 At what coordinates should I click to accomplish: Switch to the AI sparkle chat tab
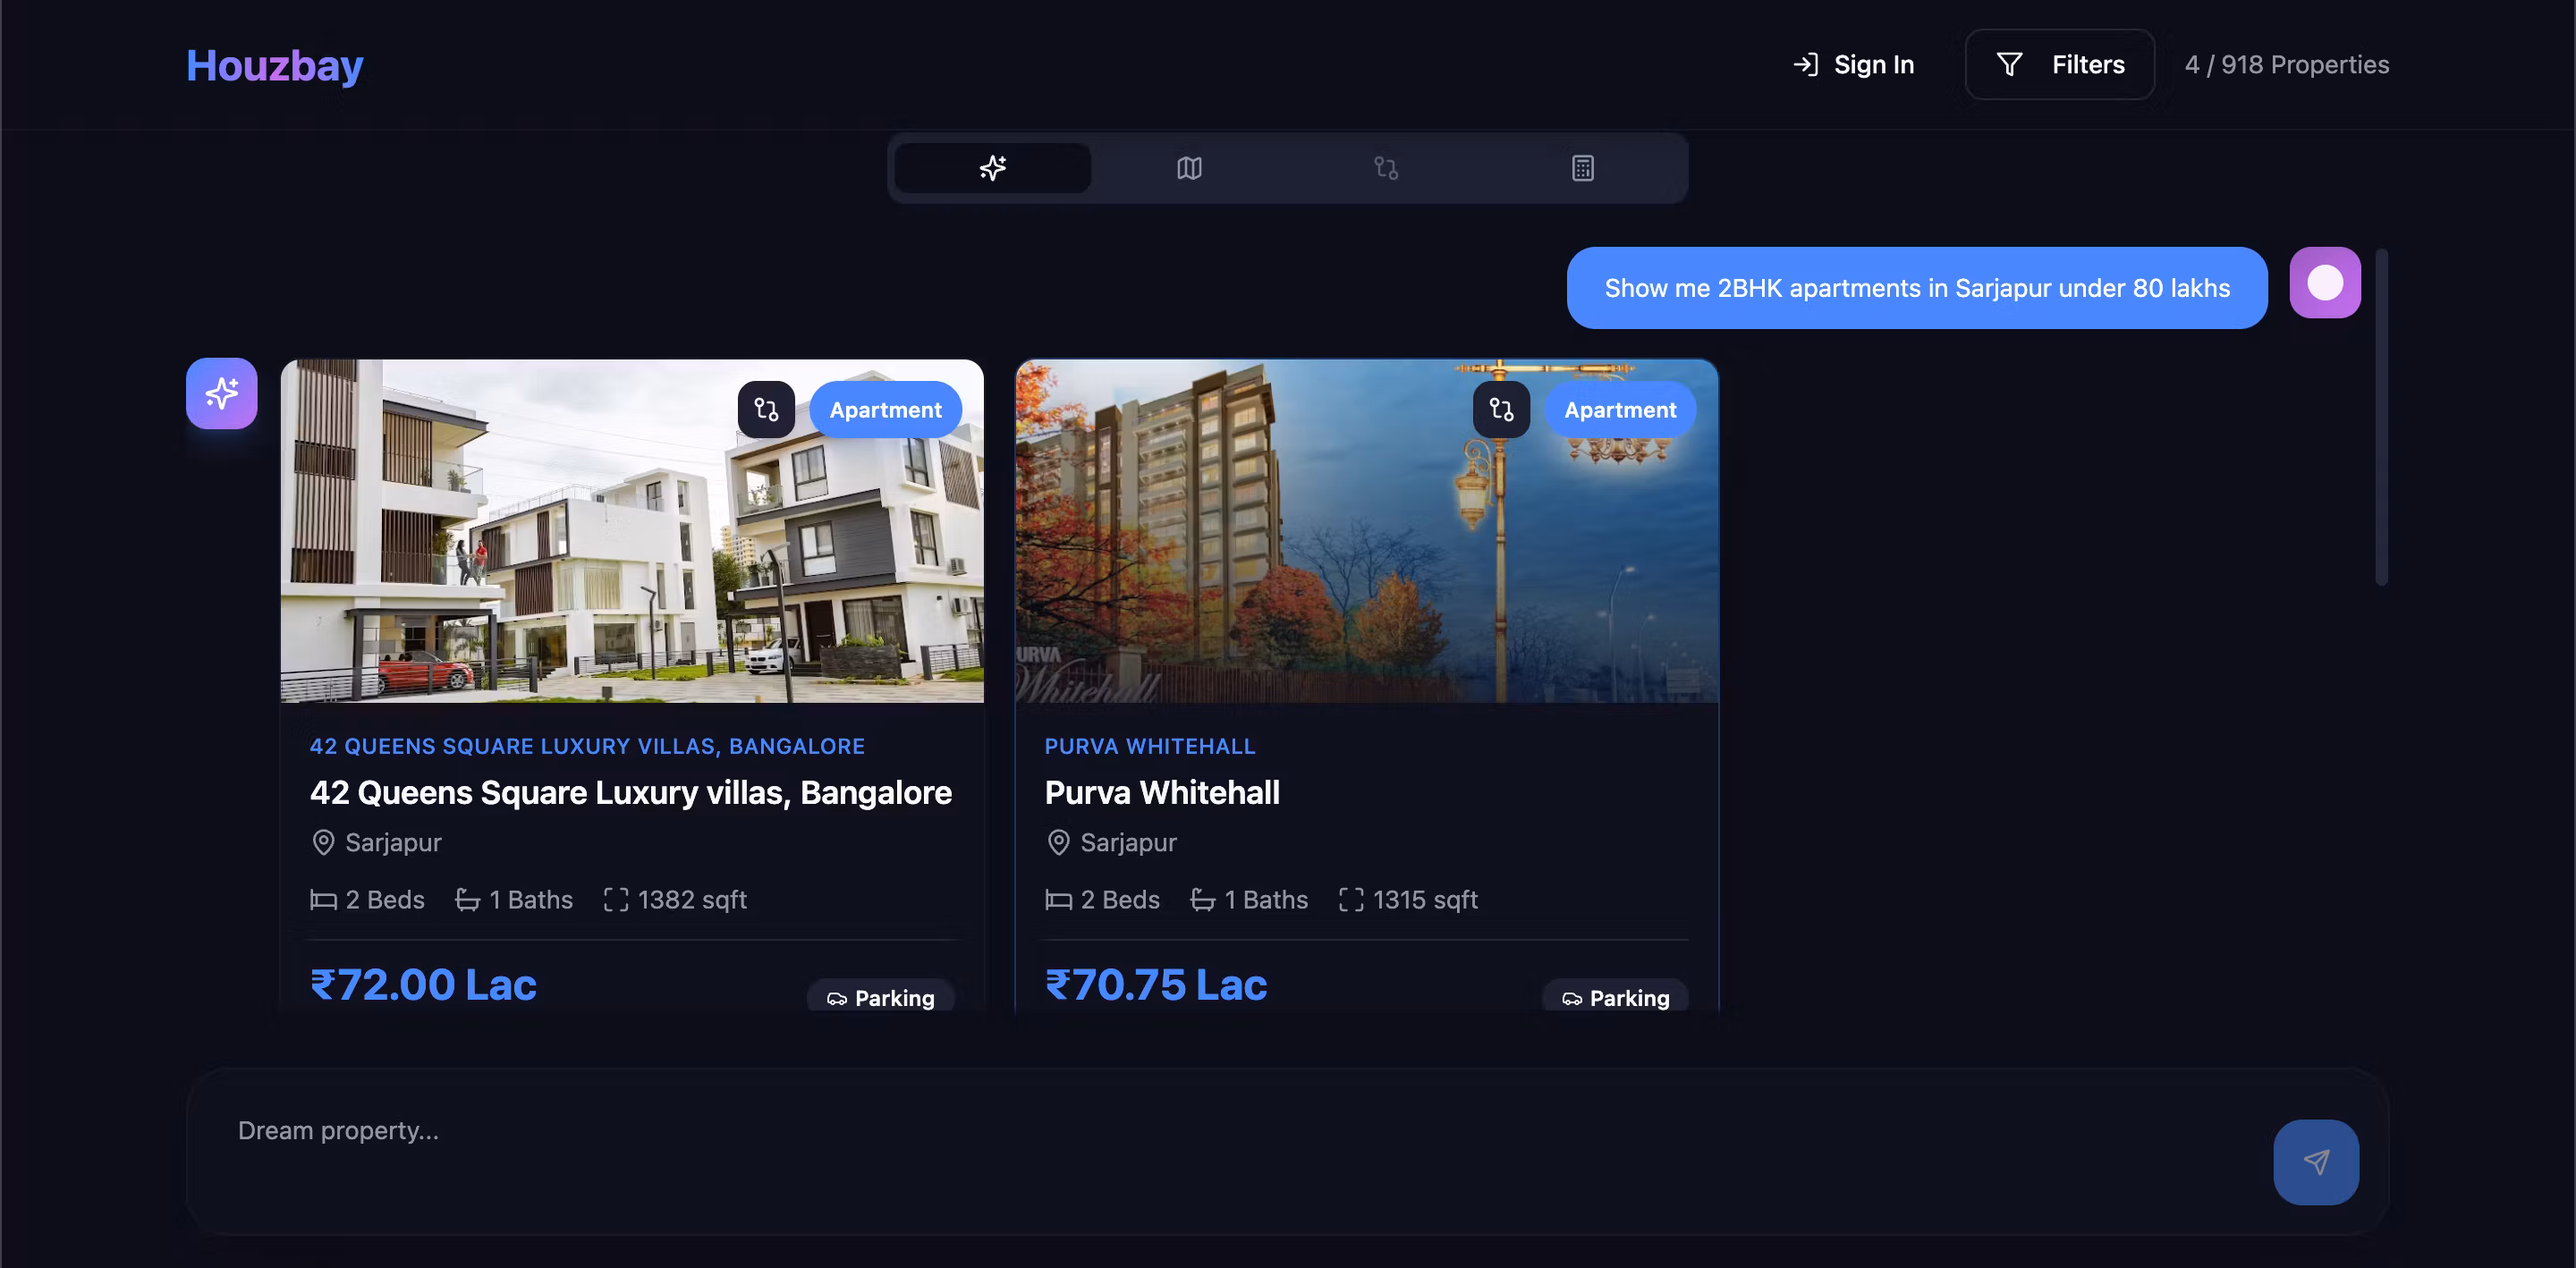click(992, 168)
